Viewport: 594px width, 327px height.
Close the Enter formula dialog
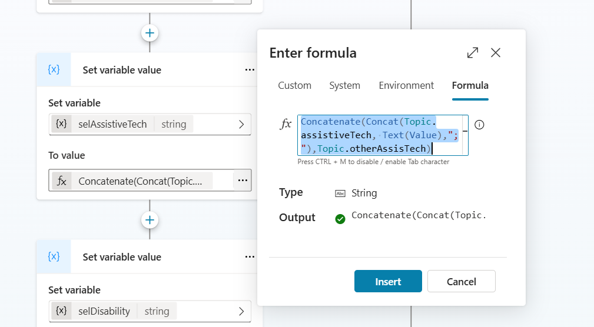tap(496, 53)
